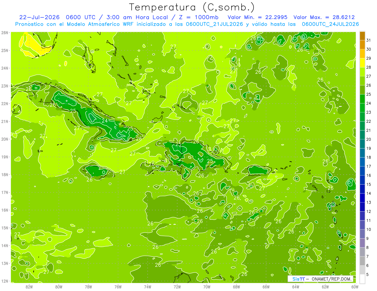Click the brown legend swatch above 31
The height and width of the screenshot is (291, 377).
(362, 36)
